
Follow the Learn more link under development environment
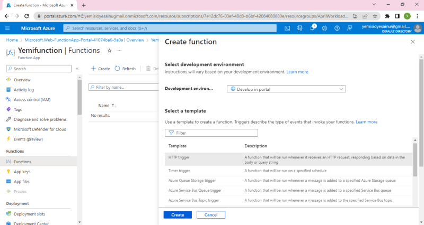point(297,72)
